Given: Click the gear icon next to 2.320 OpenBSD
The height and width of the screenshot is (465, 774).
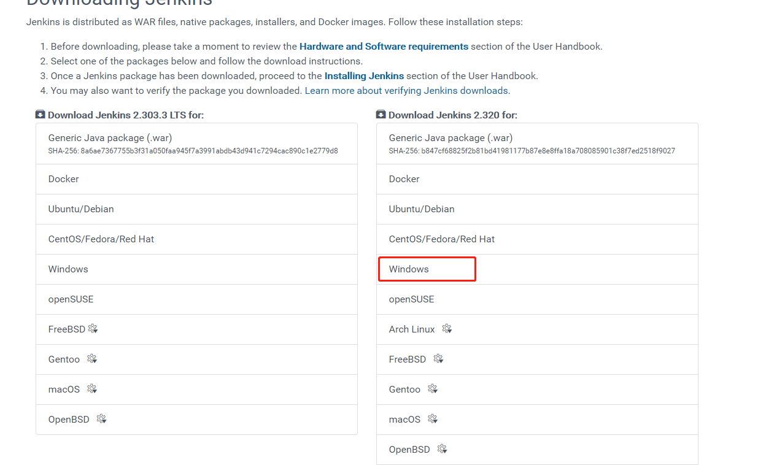Looking at the screenshot, I should [442, 449].
